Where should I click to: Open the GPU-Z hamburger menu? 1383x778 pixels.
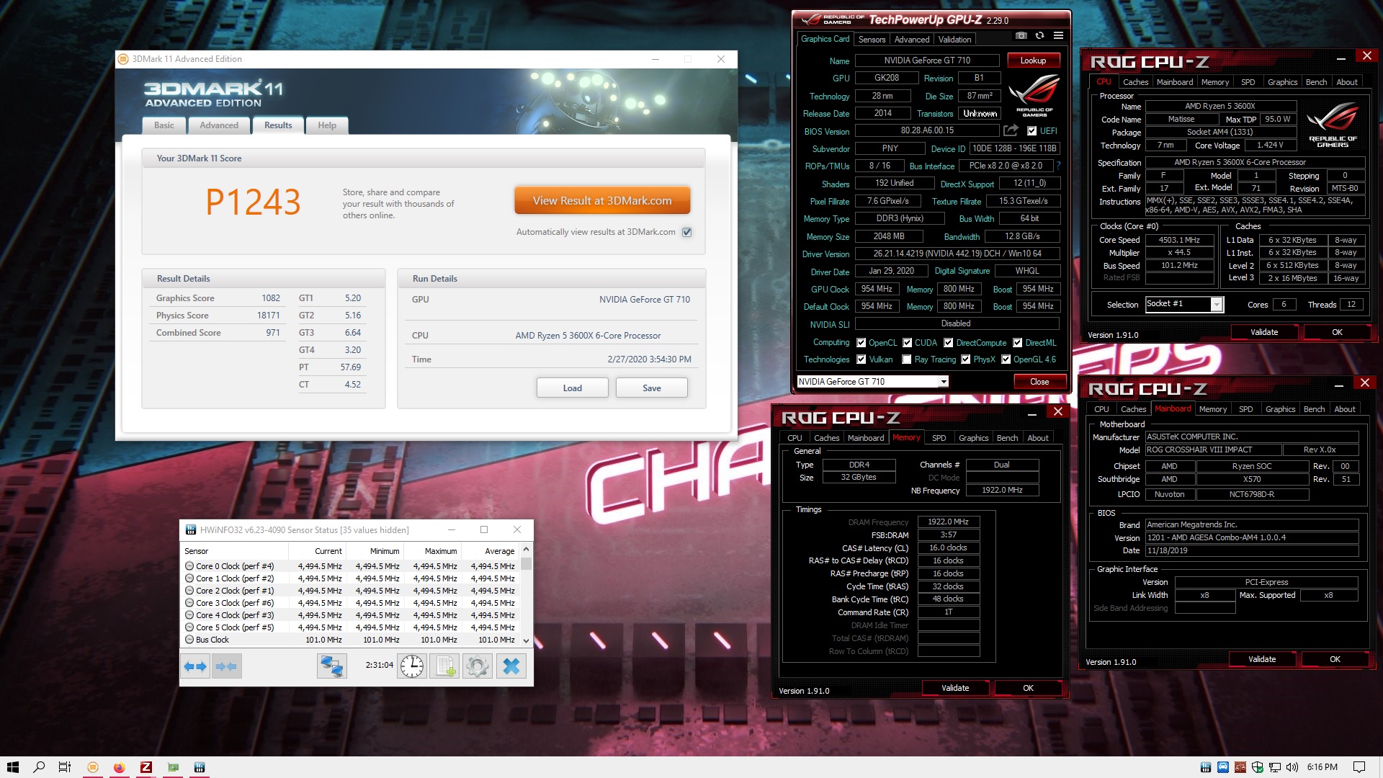(x=1058, y=35)
